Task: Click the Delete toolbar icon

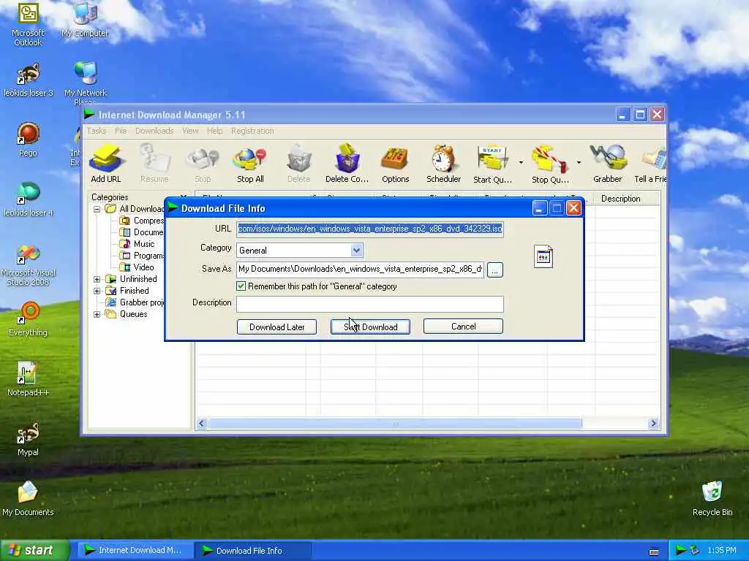Action: [299, 164]
